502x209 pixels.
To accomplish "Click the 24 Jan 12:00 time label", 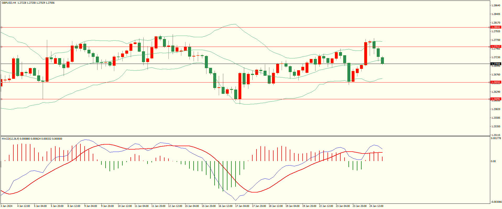I will (376, 206).
